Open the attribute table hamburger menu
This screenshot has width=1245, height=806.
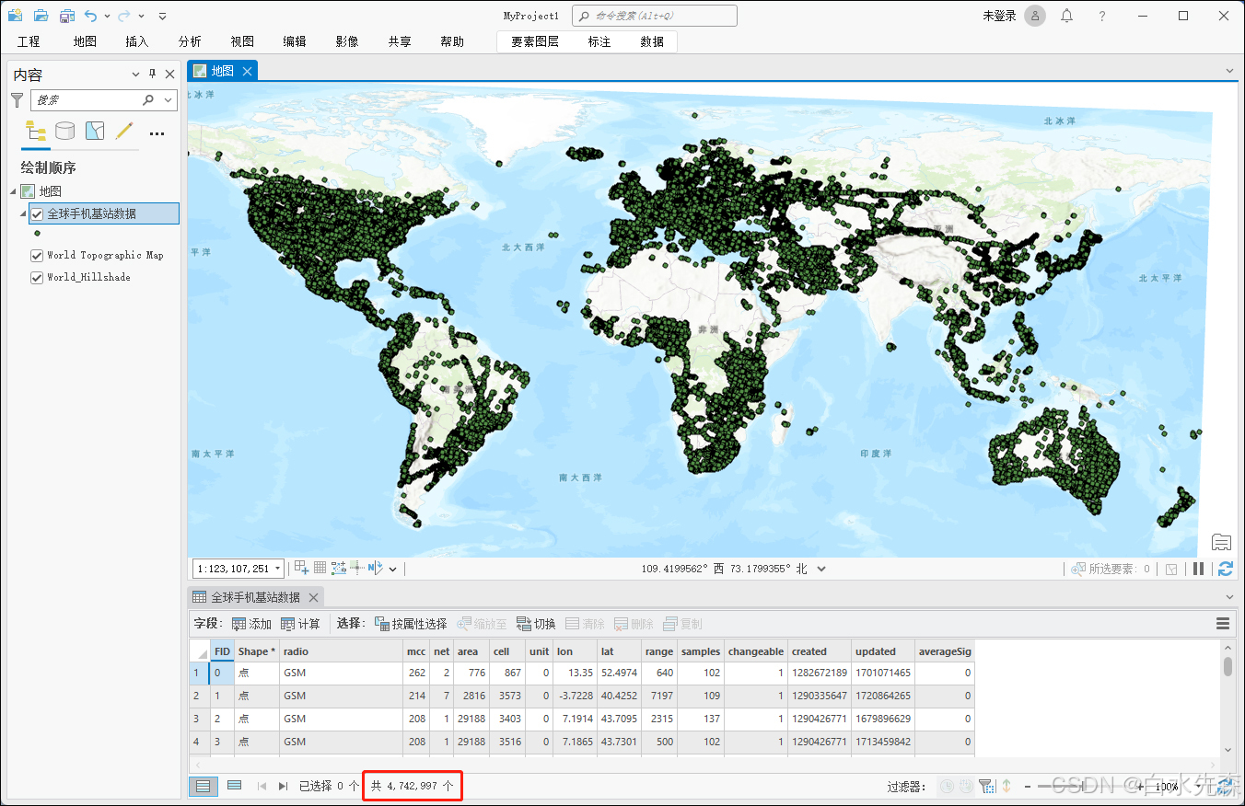[1223, 624]
